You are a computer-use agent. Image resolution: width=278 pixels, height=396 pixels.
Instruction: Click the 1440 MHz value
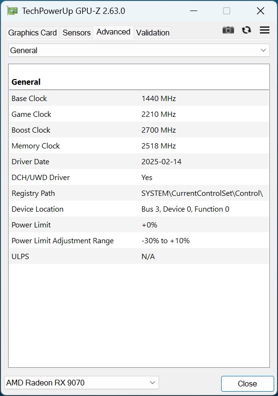(159, 99)
